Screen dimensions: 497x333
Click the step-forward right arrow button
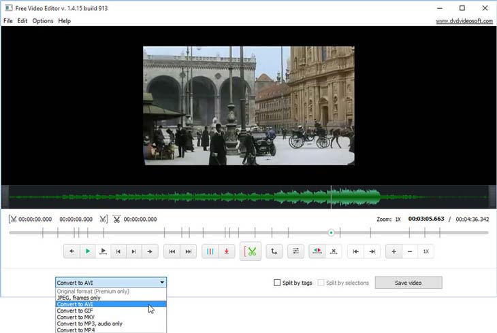pyautogui.click(x=150, y=251)
